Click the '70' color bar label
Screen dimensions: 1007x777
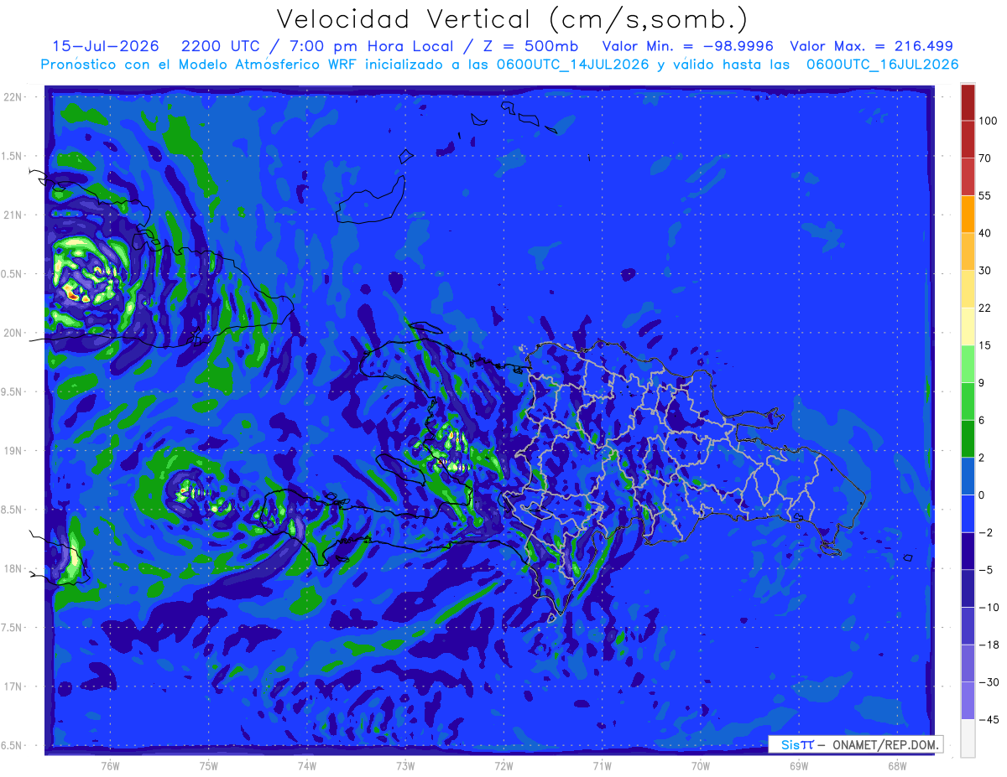pos(985,158)
